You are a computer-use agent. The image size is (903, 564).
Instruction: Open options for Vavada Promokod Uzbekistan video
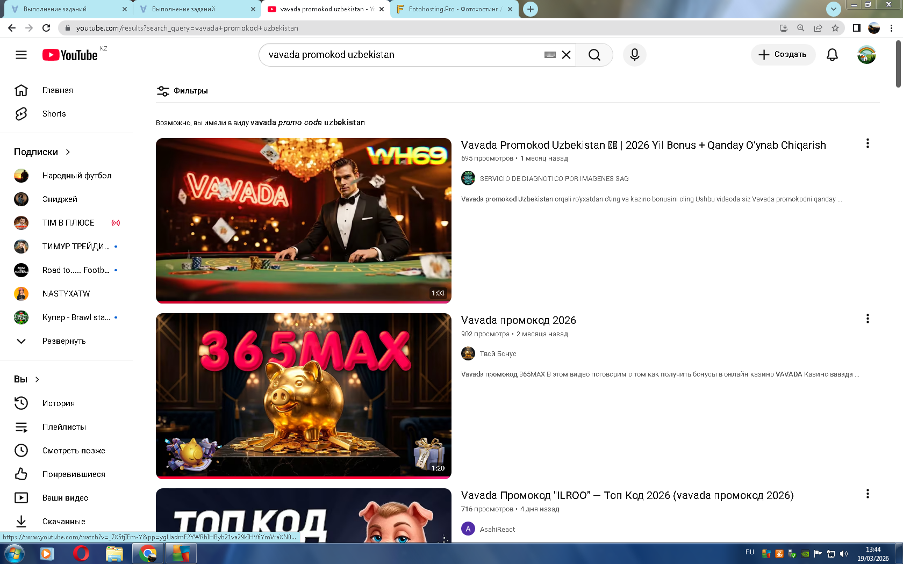click(x=868, y=143)
